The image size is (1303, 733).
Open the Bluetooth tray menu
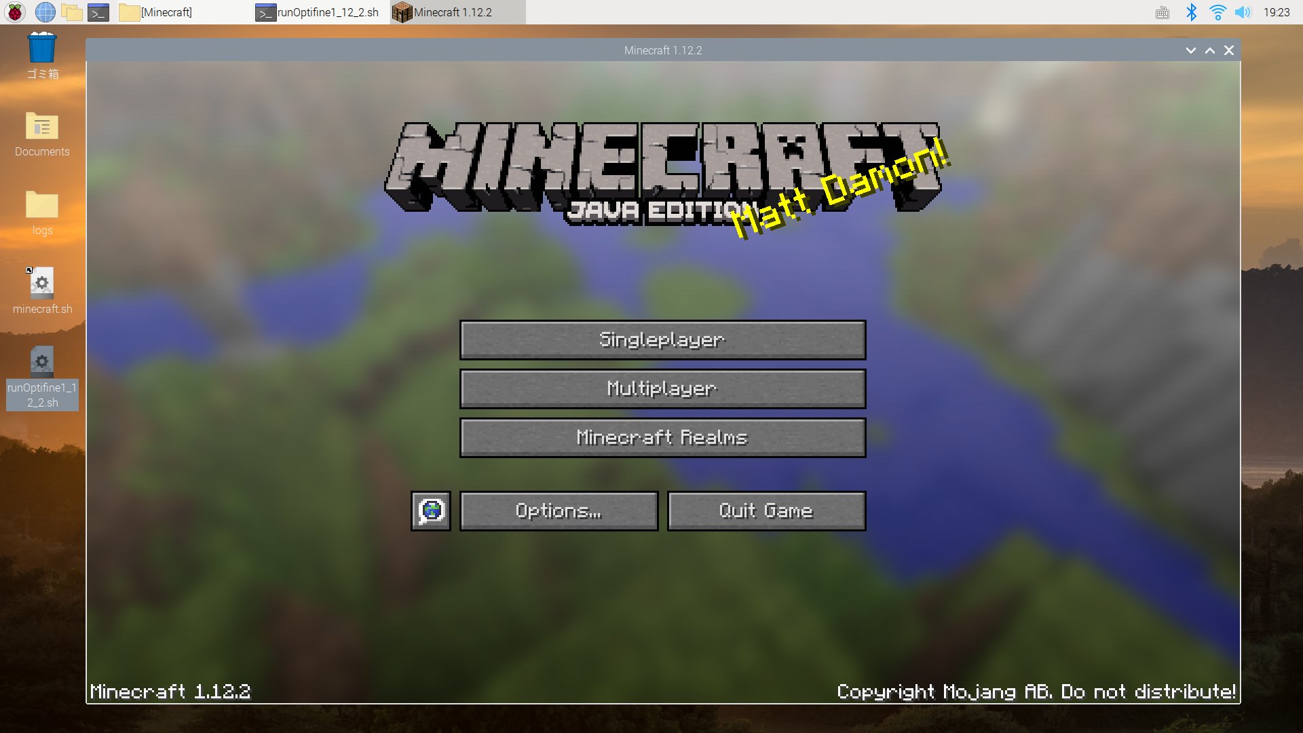click(x=1191, y=12)
